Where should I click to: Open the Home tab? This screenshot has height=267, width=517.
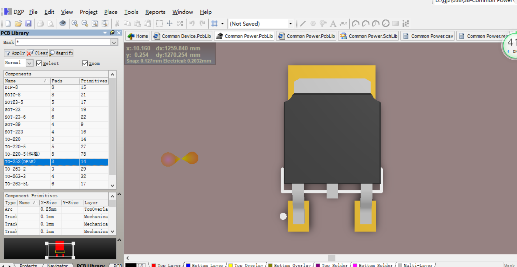138,36
